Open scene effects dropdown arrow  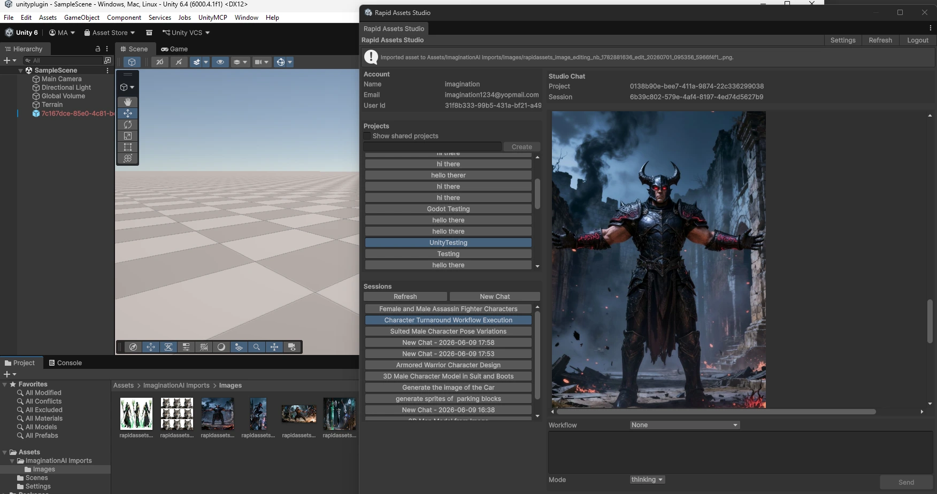206,62
